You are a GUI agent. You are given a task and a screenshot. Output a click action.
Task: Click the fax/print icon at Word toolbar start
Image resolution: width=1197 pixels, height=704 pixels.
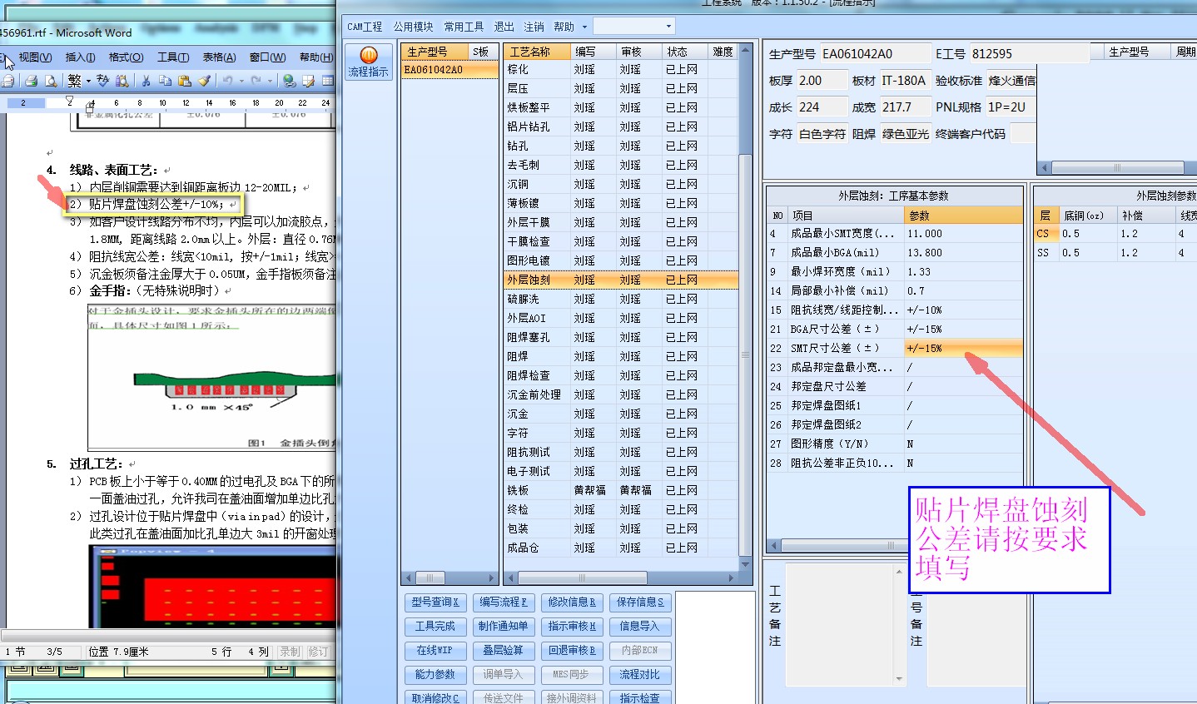coord(7,81)
